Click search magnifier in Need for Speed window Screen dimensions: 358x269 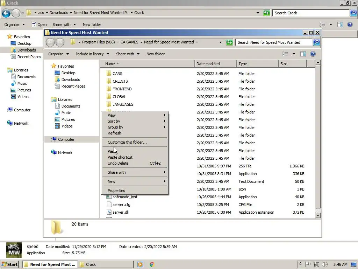(316, 42)
